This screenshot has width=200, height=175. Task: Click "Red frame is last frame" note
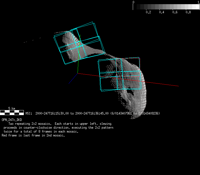pos(33,136)
